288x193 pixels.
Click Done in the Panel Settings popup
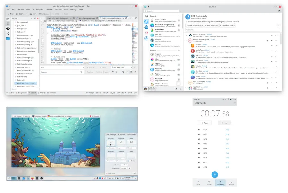(134, 173)
